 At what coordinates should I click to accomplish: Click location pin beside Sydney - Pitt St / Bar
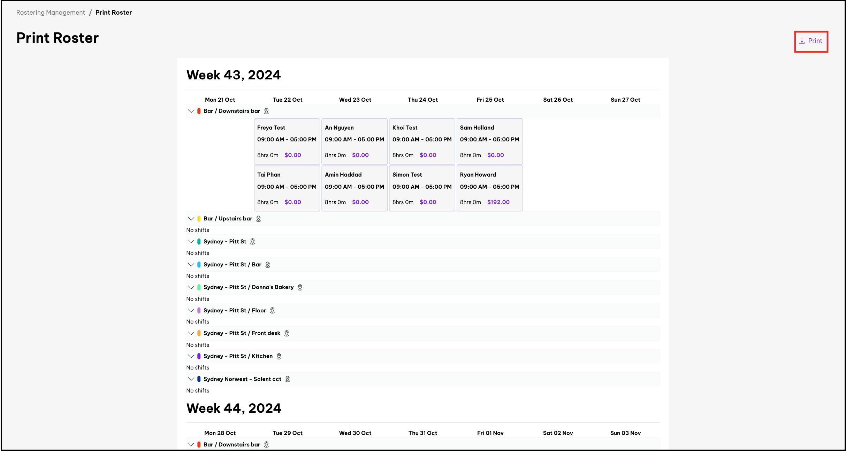[268, 265]
